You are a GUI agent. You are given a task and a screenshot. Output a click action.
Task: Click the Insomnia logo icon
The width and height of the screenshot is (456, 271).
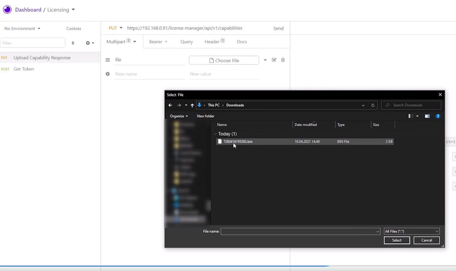[x=7, y=10]
